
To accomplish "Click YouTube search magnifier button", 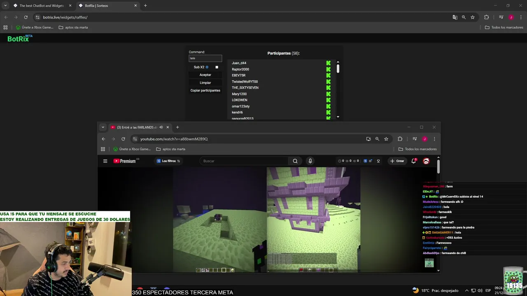I will click(x=295, y=161).
